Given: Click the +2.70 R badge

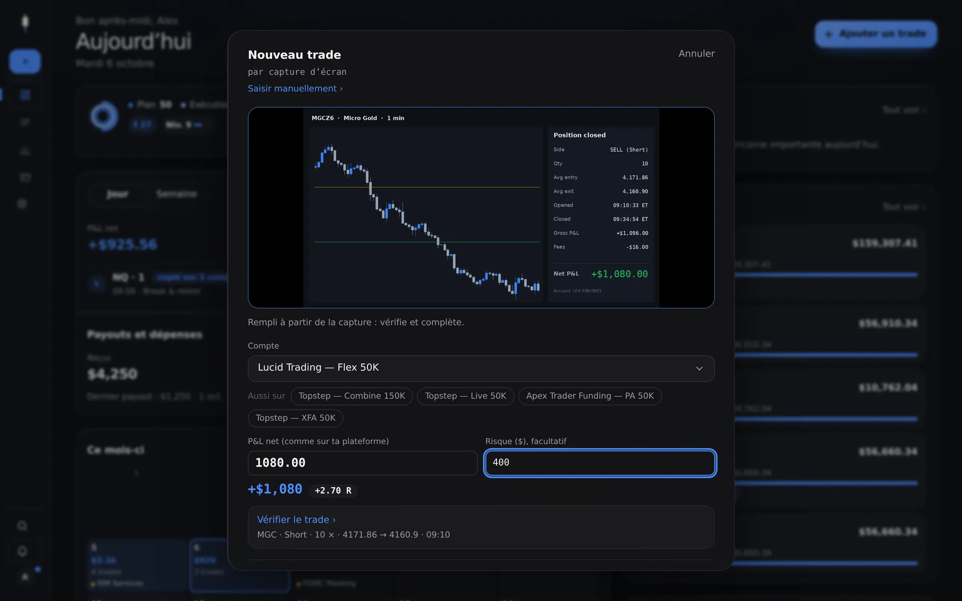Looking at the screenshot, I should [333, 490].
